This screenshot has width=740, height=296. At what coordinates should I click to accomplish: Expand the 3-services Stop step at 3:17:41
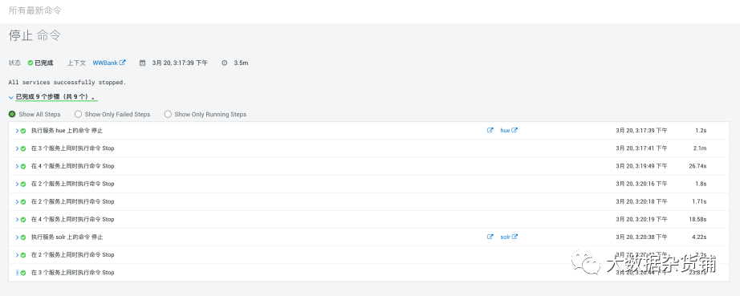pyautogui.click(x=17, y=148)
